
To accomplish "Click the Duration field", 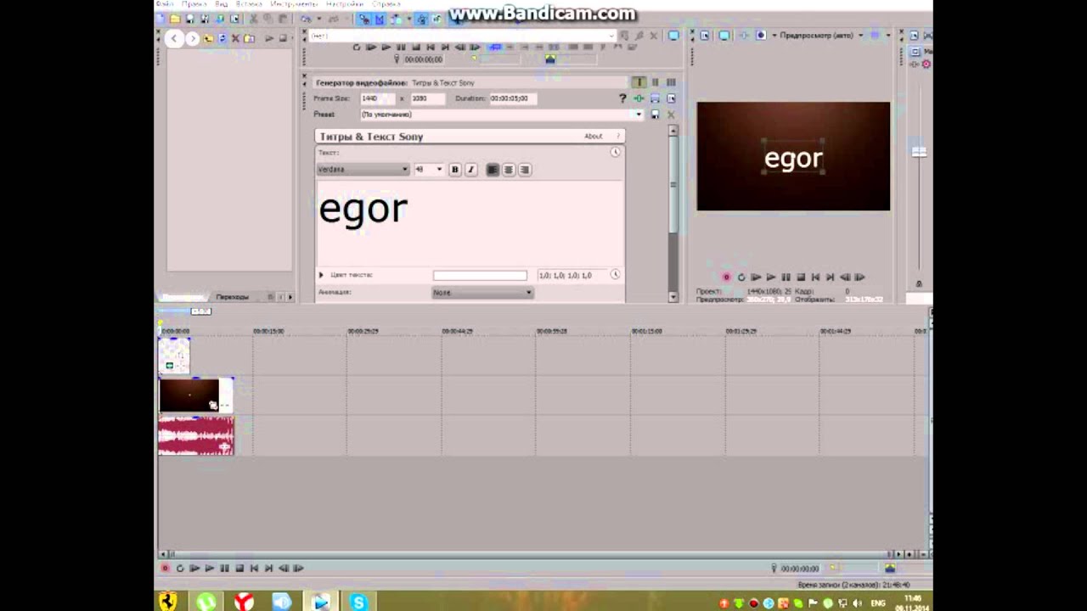I will tap(512, 98).
